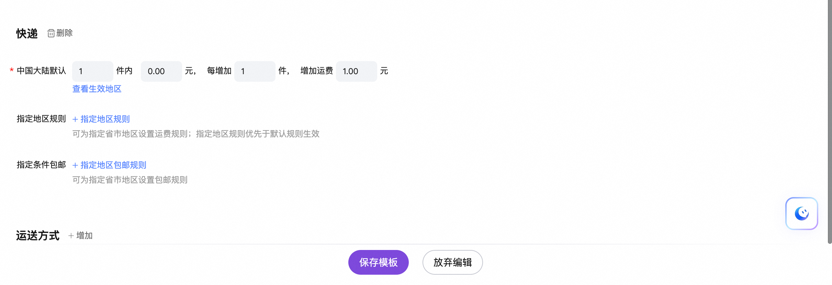Viewport: 832px width, 285px height.
Task: Click the 快递 section heading
Action: click(27, 34)
